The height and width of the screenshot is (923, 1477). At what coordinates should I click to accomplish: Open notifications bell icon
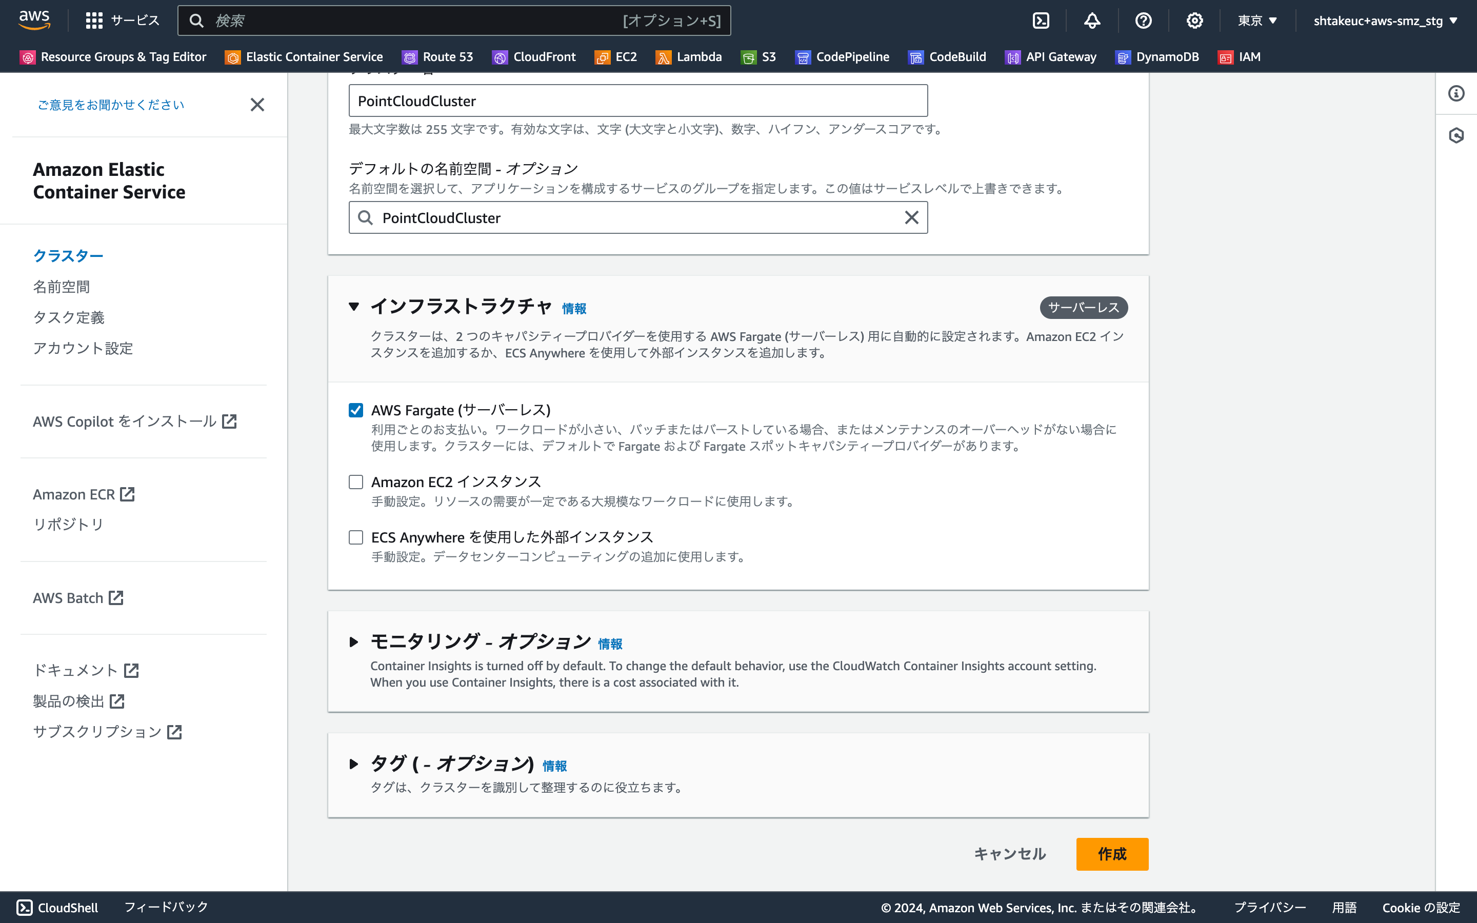click(x=1092, y=21)
